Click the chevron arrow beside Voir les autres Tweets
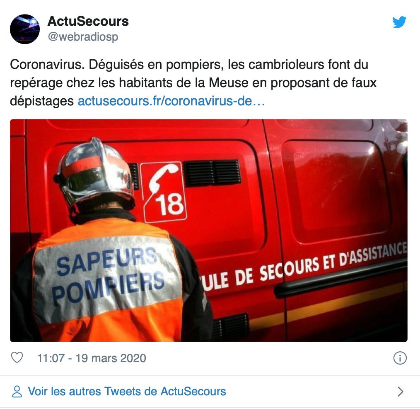Image resolution: width=420 pixels, height=409 pixels. coord(401,392)
